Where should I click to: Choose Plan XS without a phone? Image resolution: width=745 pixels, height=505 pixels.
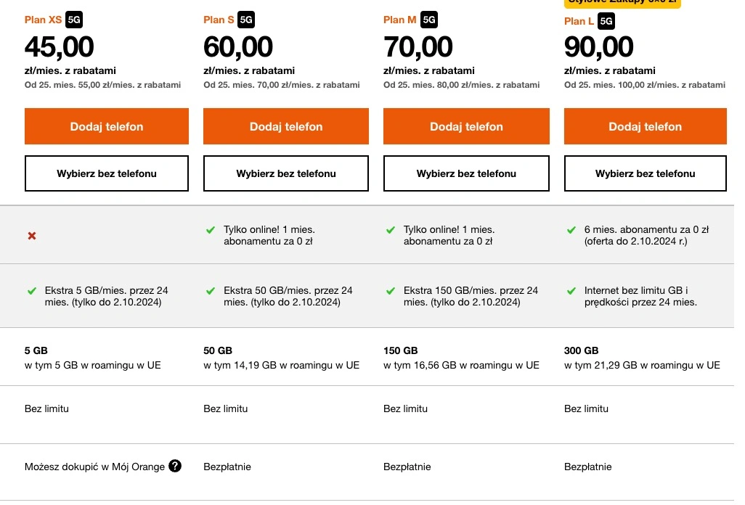[x=107, y=173]
